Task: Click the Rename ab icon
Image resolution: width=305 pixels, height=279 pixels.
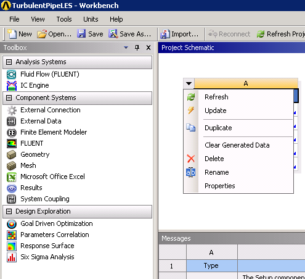Action: click(191, 172)
